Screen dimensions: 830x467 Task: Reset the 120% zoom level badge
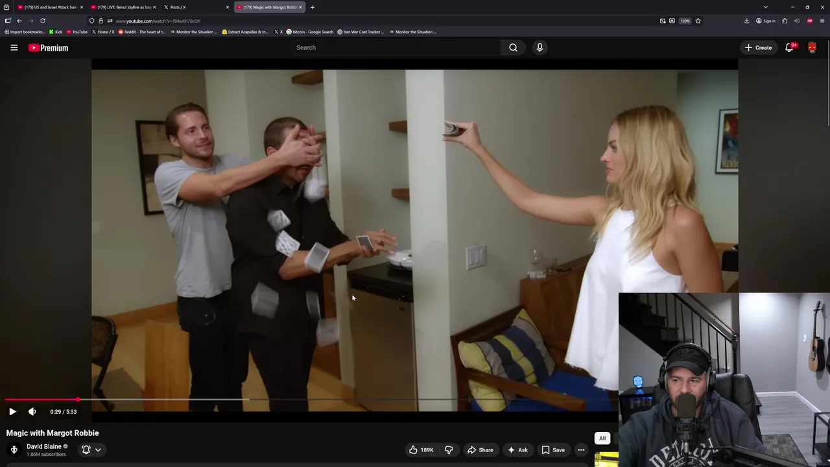click(685, 21)
